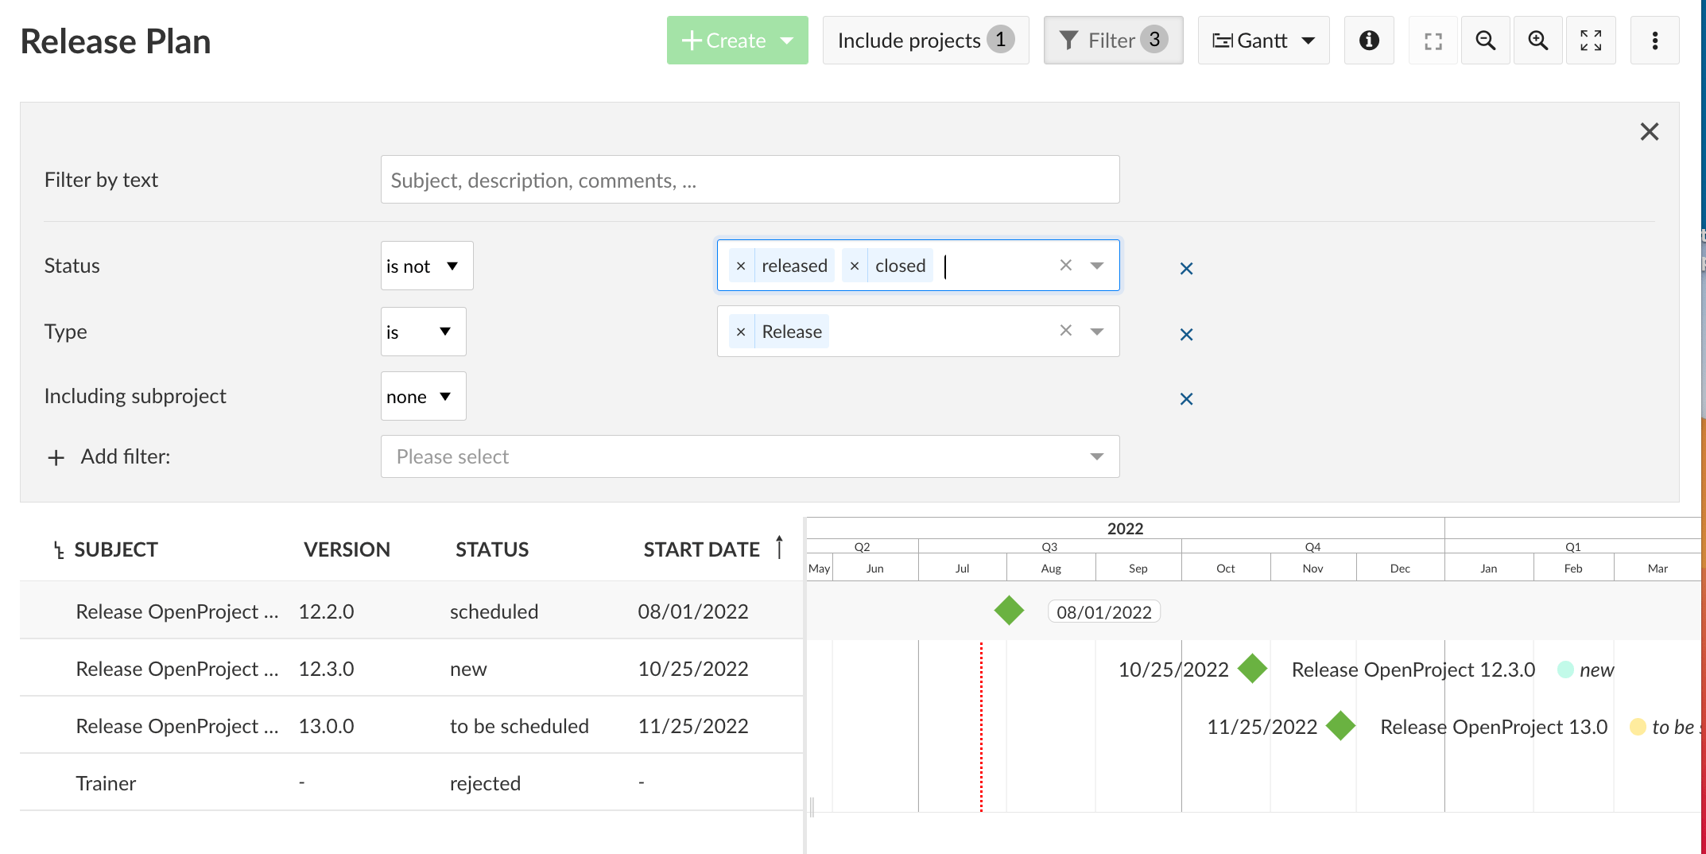This screenshot has height=854, width=1706.
Task: Click the zoom-to-fit frame icon
Action: tap(1433, 40)
